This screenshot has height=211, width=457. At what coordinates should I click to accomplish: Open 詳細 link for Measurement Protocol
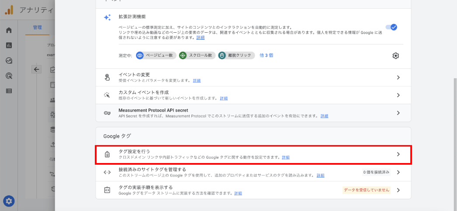324,116
